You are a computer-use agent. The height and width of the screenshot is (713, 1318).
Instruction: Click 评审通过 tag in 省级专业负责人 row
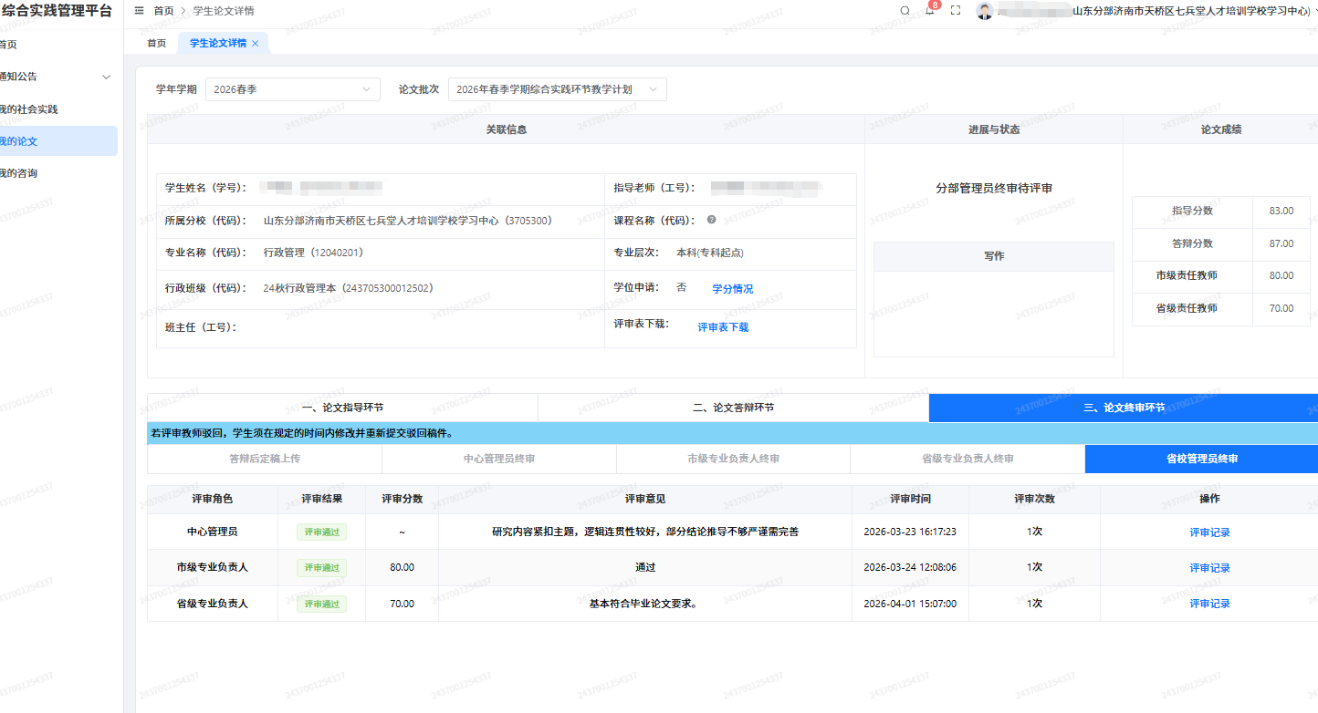click(321, 604)
